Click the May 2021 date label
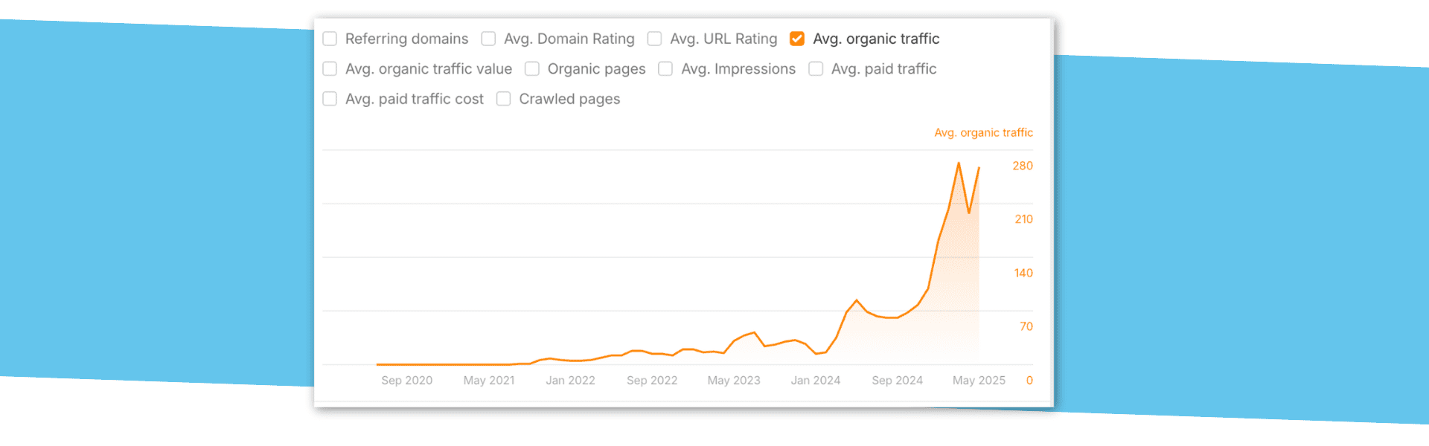Viewport: 1429px width, 446px height. [489, 380]
